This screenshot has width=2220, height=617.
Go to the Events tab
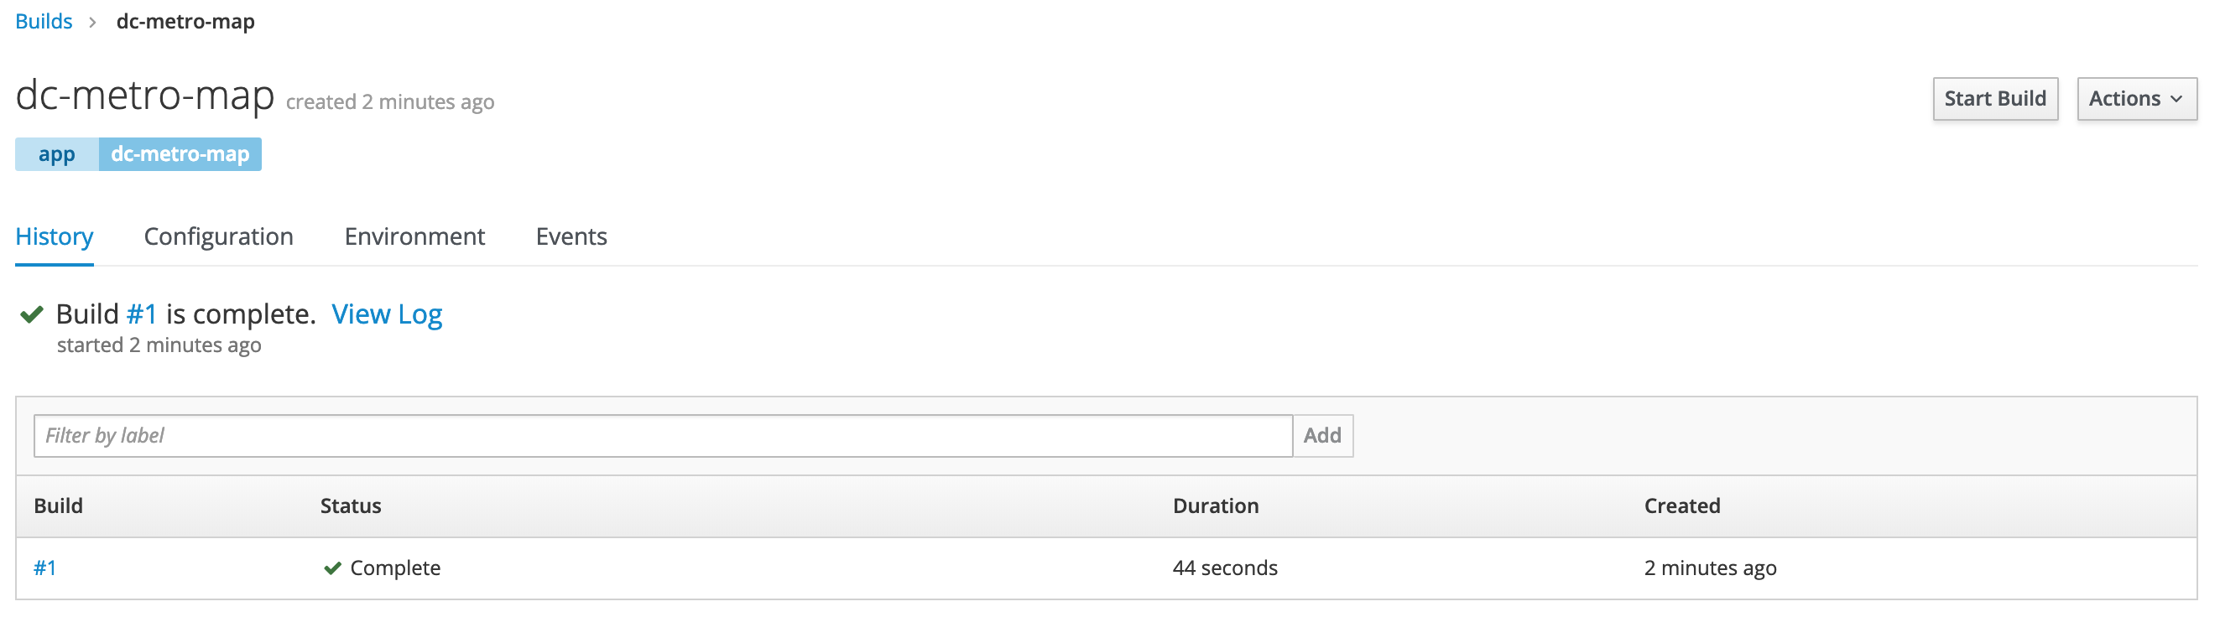coord(571,236)
